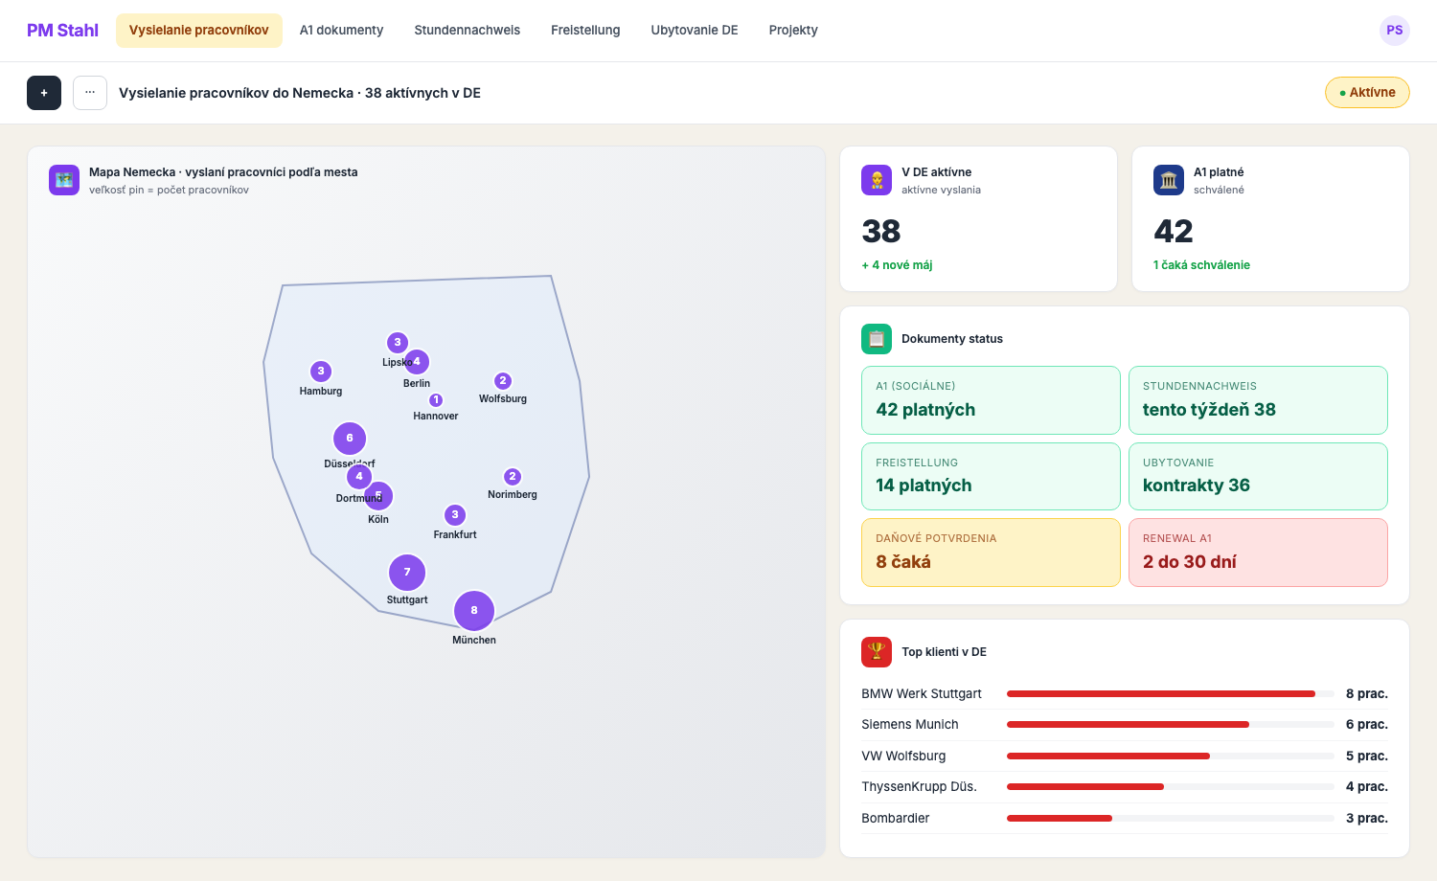The image size is (1437, 881).
Task: Click the BMW Werk Stuttgart red progress bar
Action: pyautogui.click(x=1161, y=693)
